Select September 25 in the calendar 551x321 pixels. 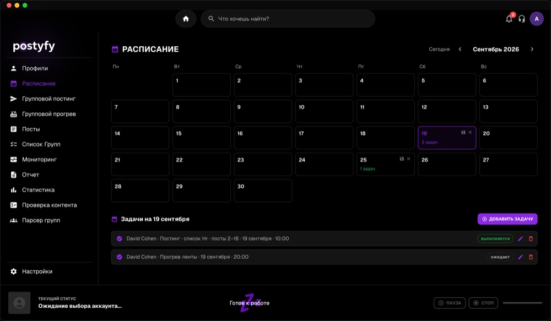386,164
